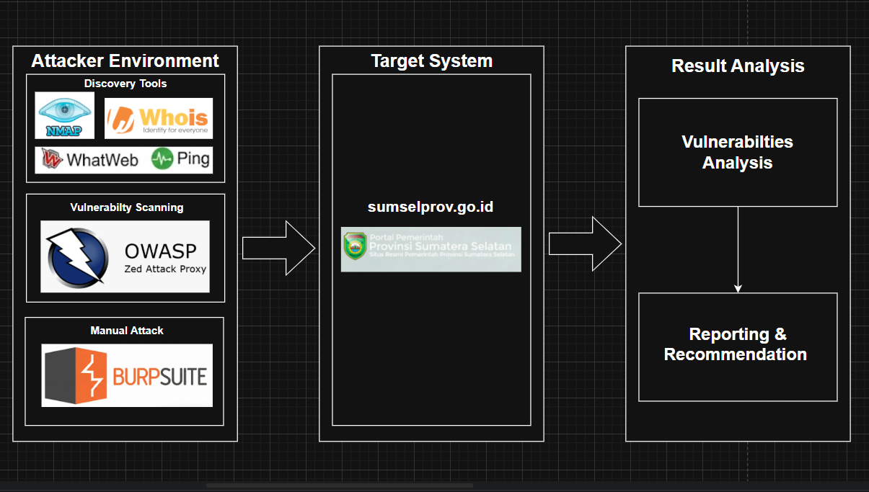This screenshot has height=492, width=869.
Task: Select the OWASP Zed Attack Proxy logo
Action: coord(125,256)
